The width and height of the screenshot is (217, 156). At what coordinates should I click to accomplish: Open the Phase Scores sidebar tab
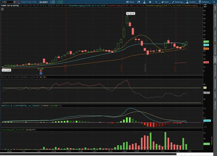(215, 71)
